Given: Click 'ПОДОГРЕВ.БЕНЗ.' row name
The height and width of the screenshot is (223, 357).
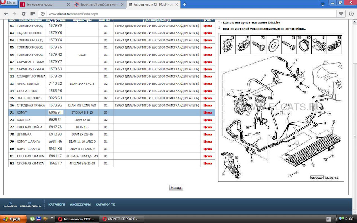Looking at the screenshot, I should point(29,33).
